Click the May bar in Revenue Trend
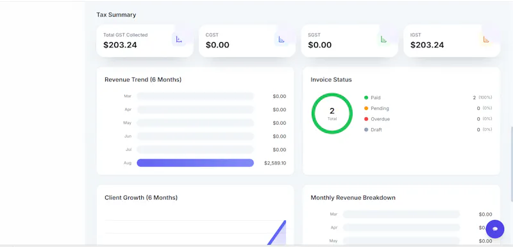Image resolution: width=513 pixels, height=247 pixels. tap(196, 123)
